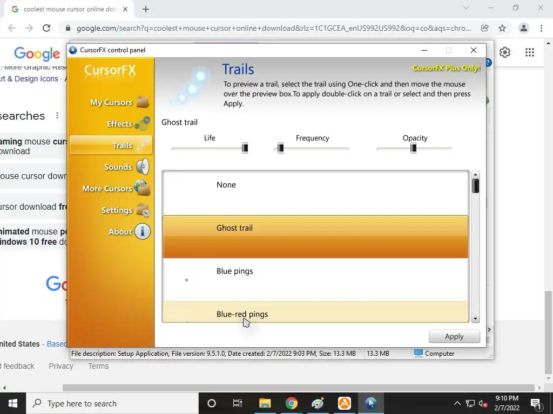Adjust the Life slider handle

pyautogui.click(x=245, y=148)
